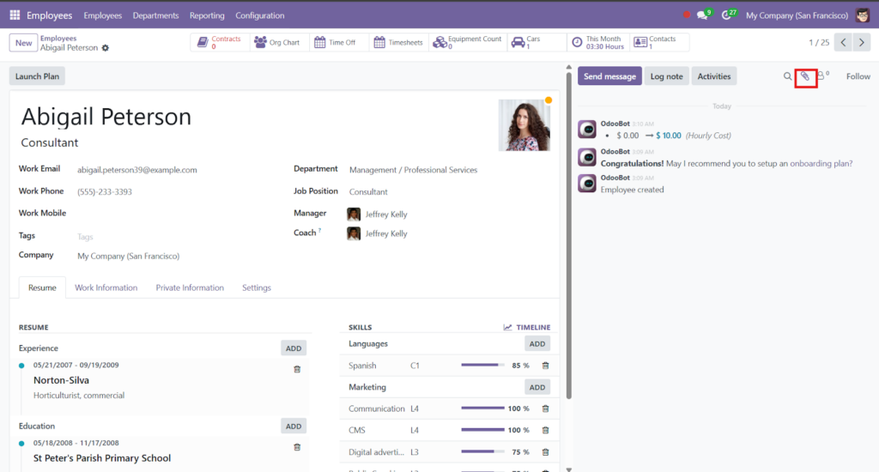Click the Activities button
Screen dimensions: 879x472
click(713, 76)
